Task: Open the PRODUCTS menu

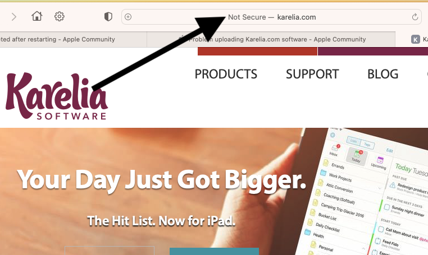Action: pos(226,74)
